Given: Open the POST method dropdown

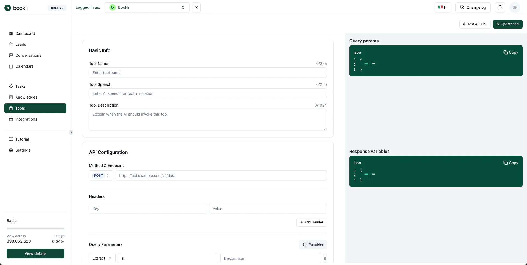Looking at the screenshot, I should (x=101, y=176).
